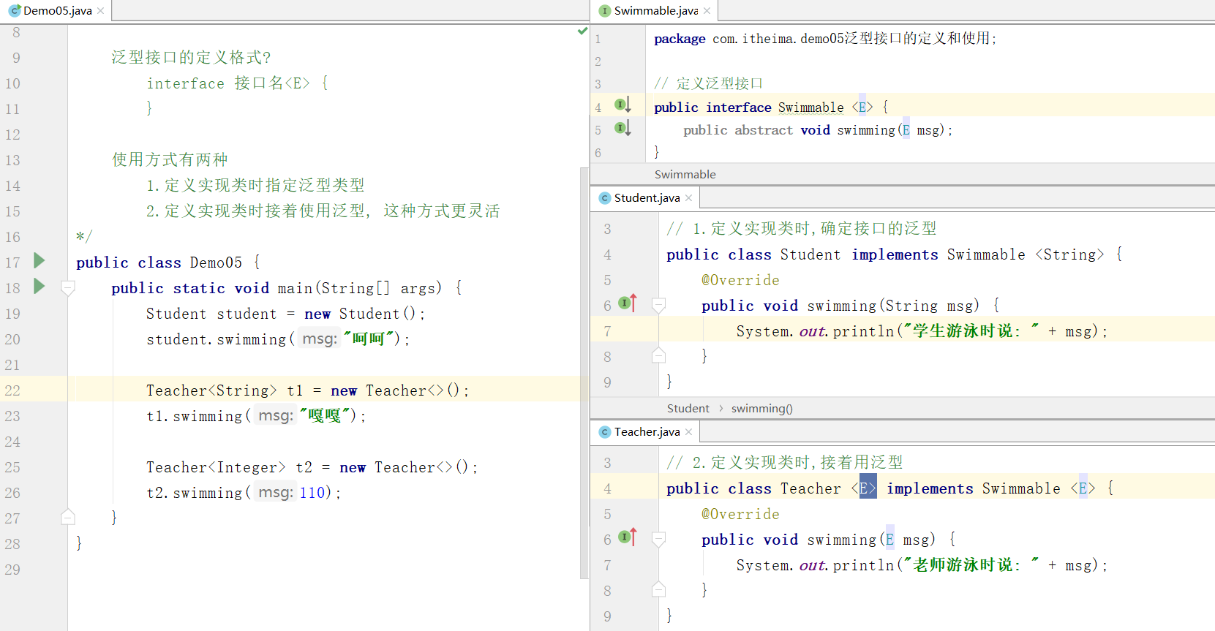Click implemented-by icon on Swimmable line 4

[622, 105]
